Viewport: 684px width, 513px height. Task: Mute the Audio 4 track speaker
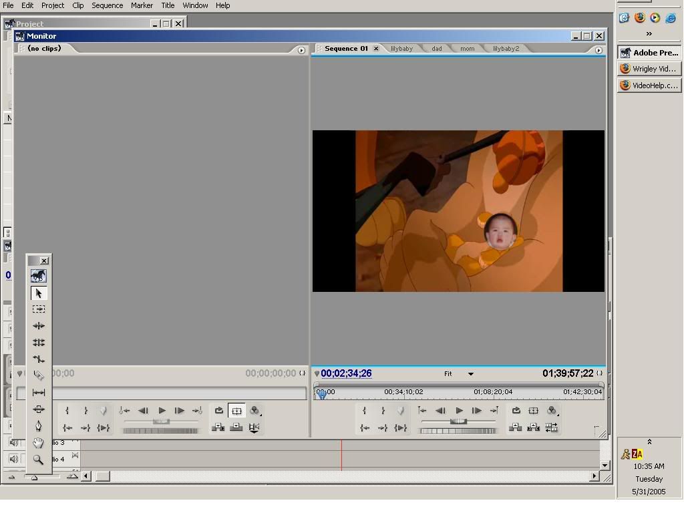coord(14,459)
